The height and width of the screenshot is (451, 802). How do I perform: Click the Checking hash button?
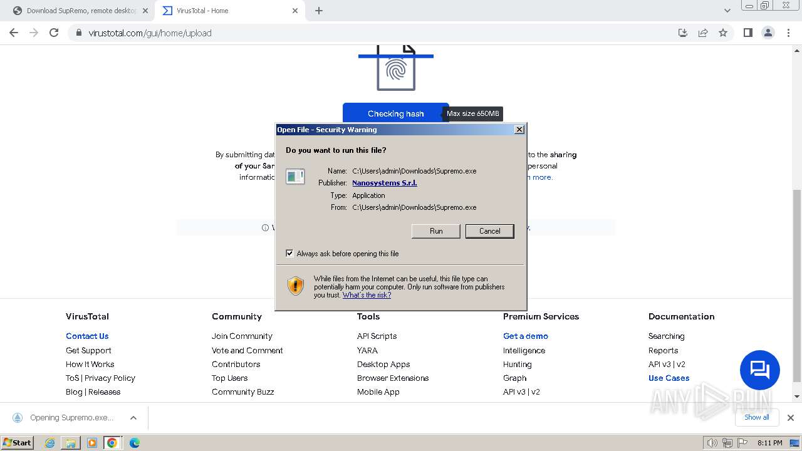click(x=396, y=113)
